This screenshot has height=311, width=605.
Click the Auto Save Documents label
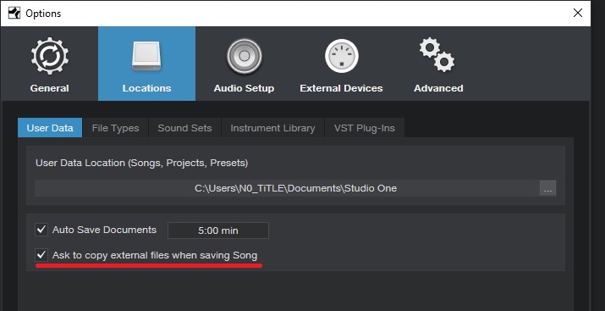point(105,230)
